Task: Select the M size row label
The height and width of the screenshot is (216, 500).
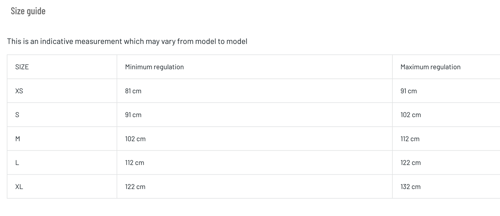Action: tap(18, 139)
